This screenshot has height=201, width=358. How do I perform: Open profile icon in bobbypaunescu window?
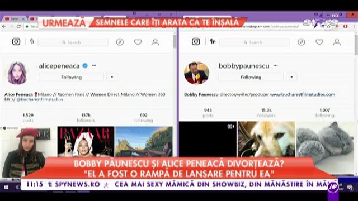[337, 42]
